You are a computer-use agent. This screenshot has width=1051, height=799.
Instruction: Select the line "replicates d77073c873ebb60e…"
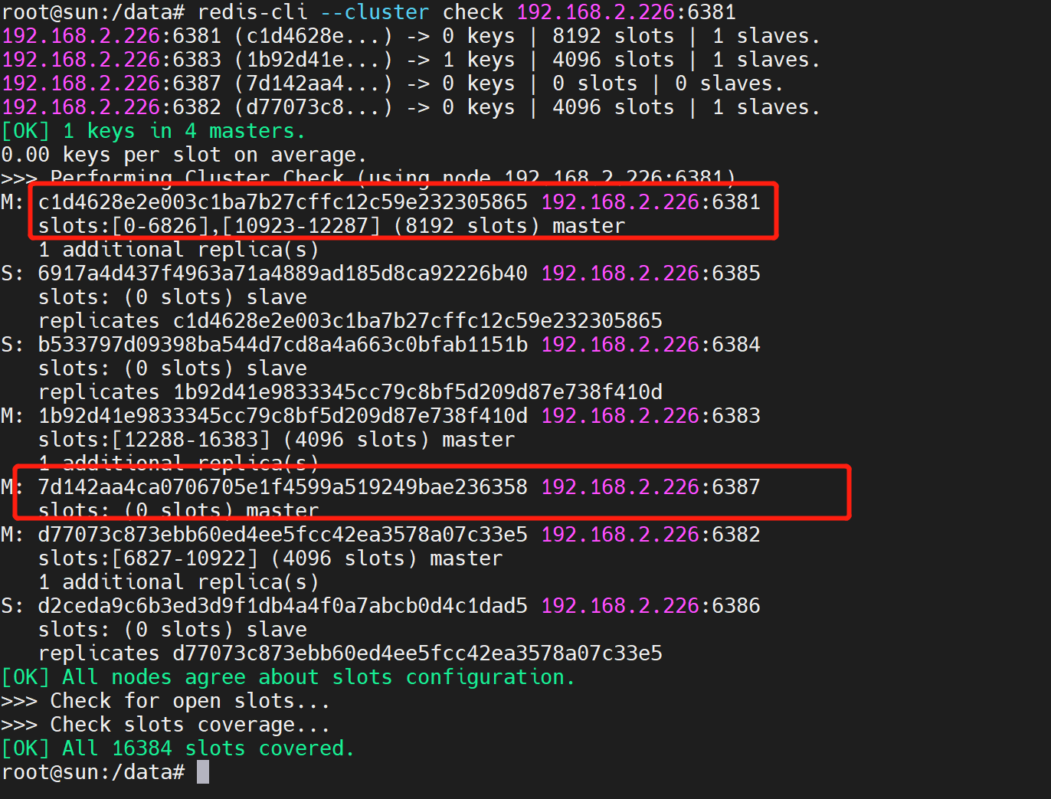coord(350,653)
